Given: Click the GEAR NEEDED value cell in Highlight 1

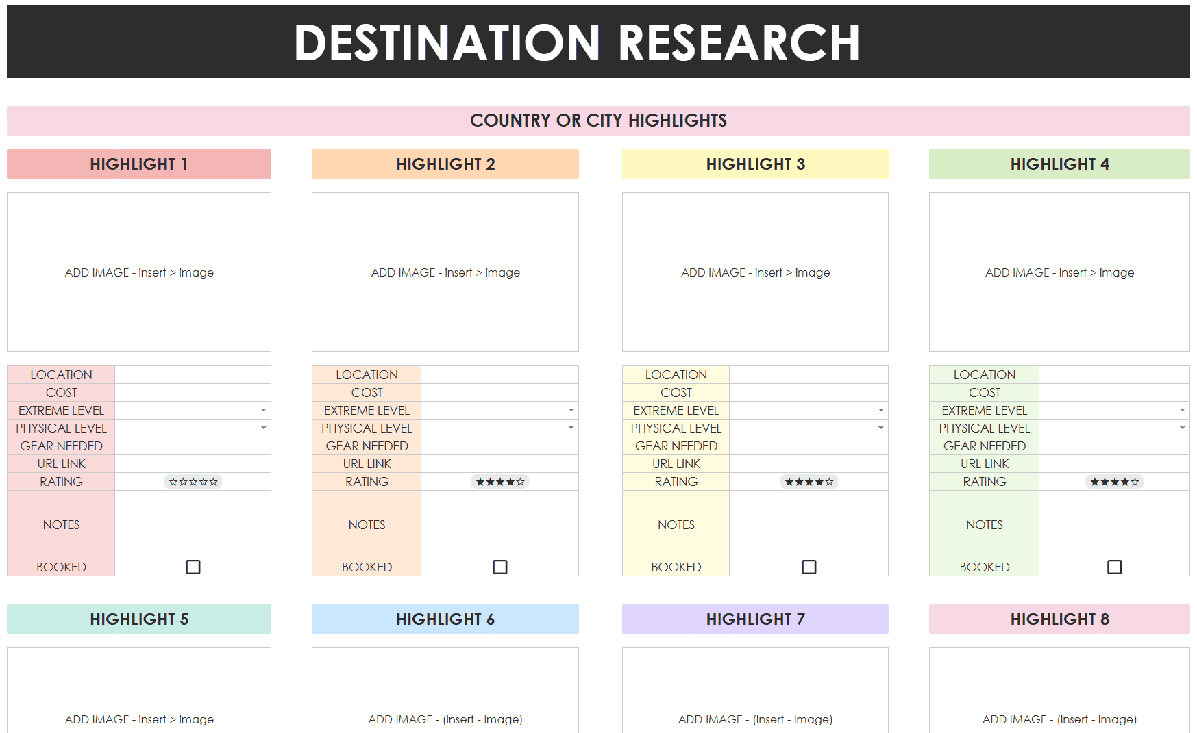Looking at the screenshot, I should [x=193, y=446].
